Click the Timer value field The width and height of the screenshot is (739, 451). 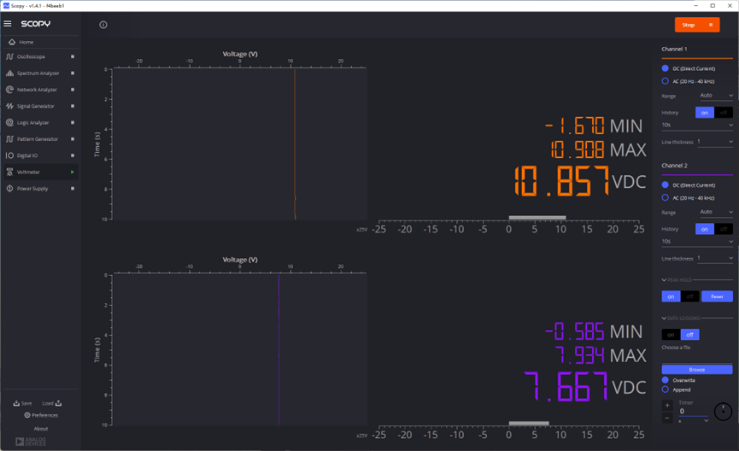point(693,411)
